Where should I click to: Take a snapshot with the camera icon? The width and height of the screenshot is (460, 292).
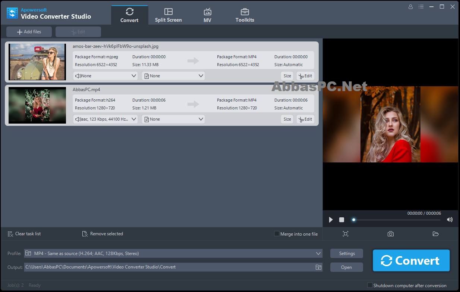pos(391,234)
